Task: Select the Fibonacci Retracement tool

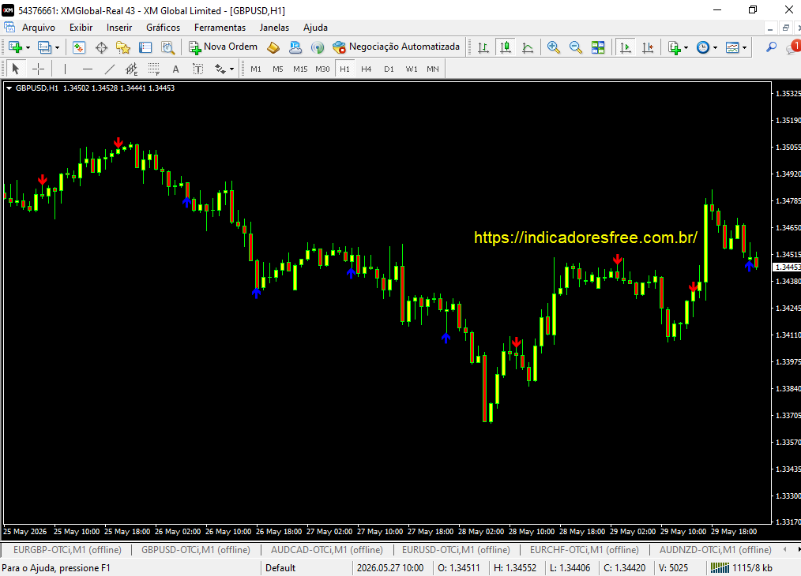Action: click(154, 69)
